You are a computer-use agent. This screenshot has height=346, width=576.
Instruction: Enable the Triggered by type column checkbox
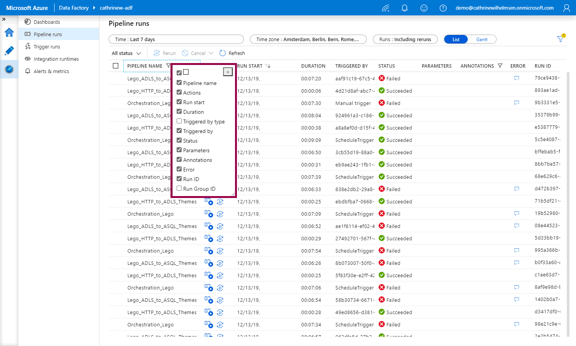179,121
